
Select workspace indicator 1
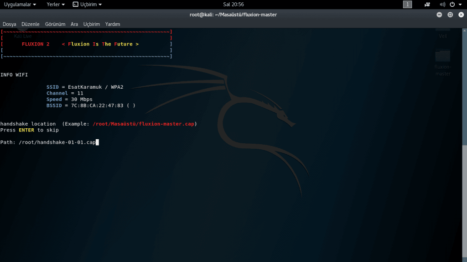point(407,5)
